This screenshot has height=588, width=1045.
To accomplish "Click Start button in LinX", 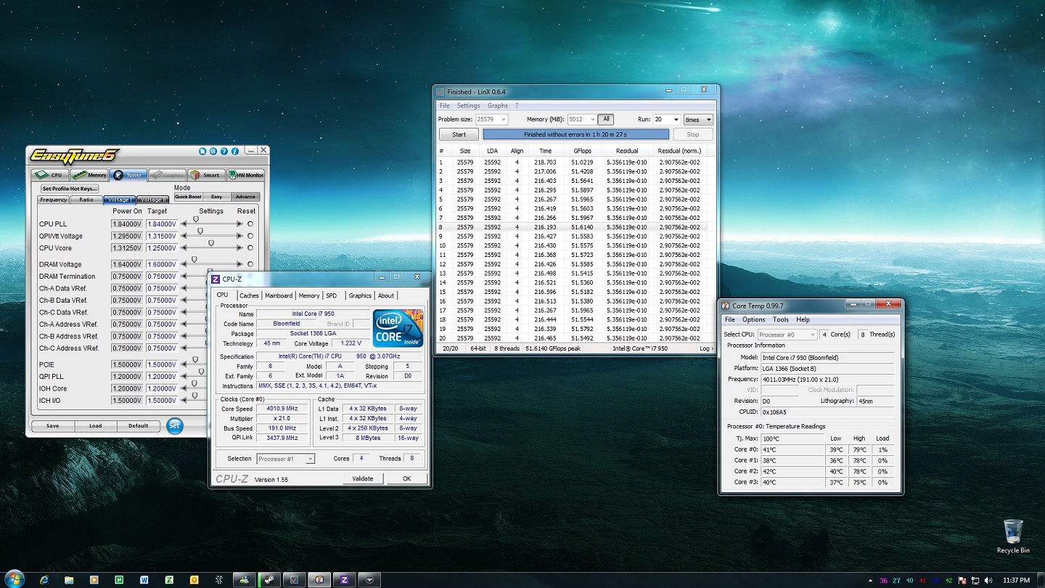I will coord(459,134).
